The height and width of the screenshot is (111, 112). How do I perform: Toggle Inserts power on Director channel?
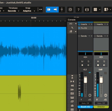click(x=95, y=24)
